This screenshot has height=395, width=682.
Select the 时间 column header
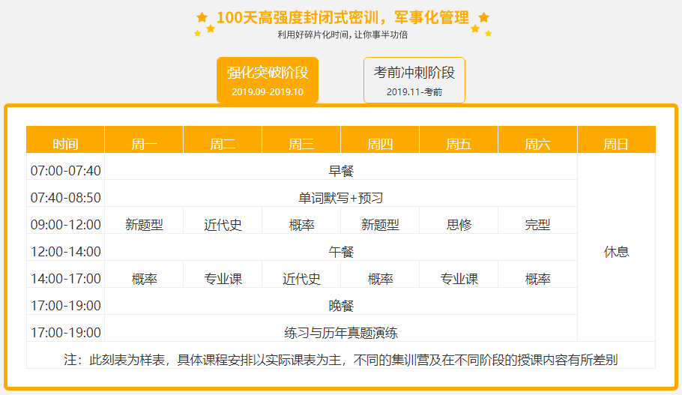pyautogui.click(x=65, y=144)
